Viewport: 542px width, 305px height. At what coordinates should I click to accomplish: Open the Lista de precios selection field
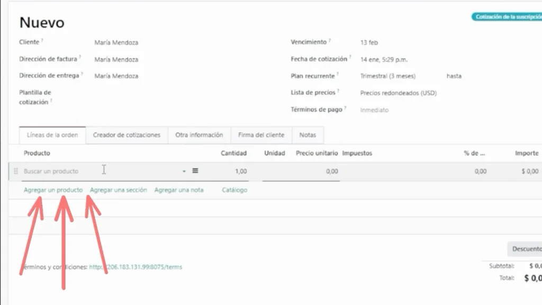(x=398, y=93)
